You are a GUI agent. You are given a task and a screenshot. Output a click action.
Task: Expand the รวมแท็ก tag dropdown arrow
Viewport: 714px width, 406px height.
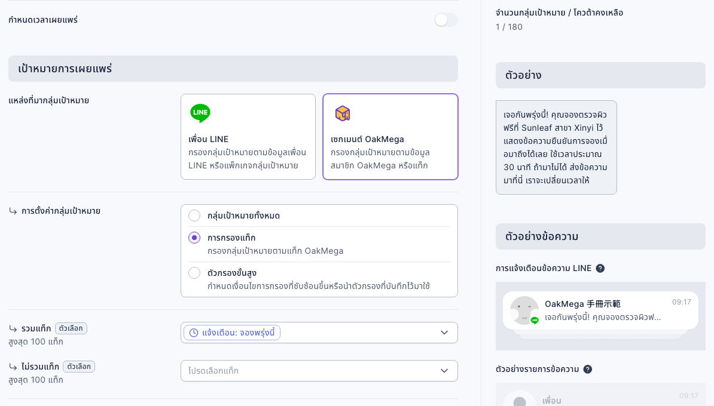pyautogui.click(x=444, y=333)
